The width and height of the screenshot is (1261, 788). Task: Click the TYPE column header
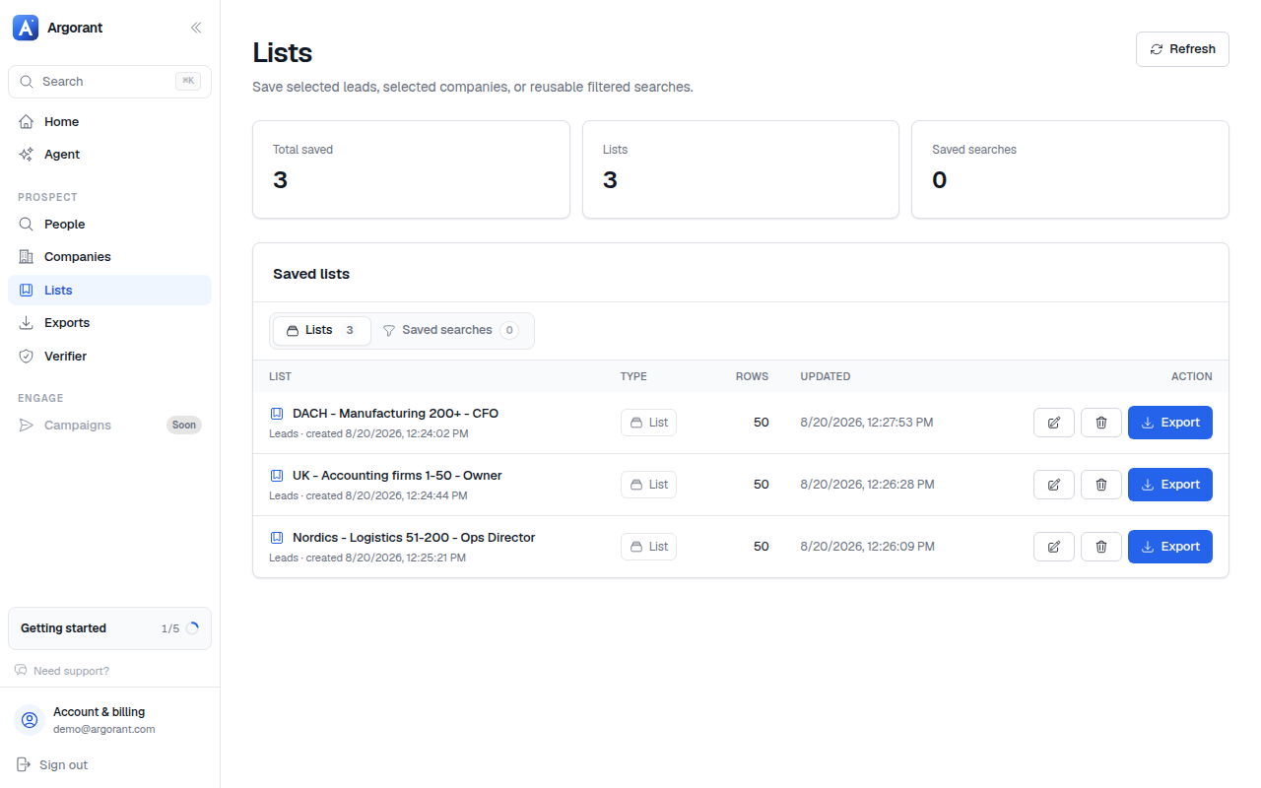click(x=633, y=376)
